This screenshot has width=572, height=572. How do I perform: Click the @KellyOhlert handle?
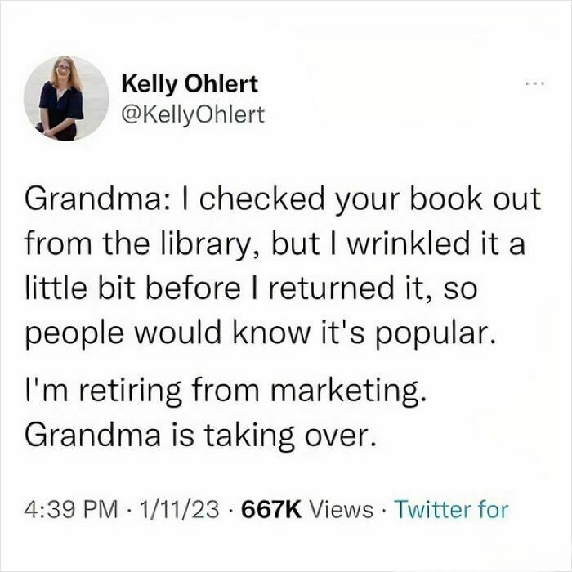click(193, 115)
